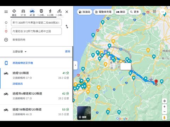Switch to driving mode, 37 minutes
The width and height of the screenshot is (170, 127).
point(23,12)
